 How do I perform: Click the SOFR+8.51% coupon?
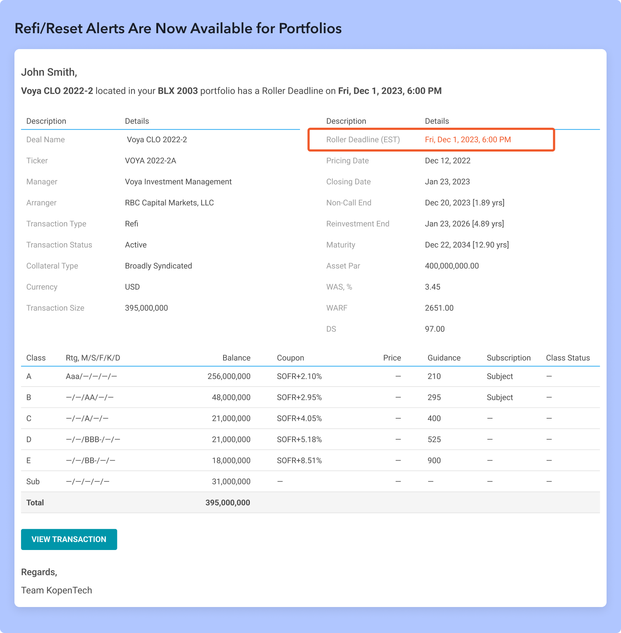(299, 460)
